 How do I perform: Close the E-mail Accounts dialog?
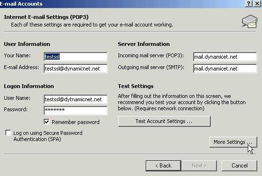pos(257,3)
